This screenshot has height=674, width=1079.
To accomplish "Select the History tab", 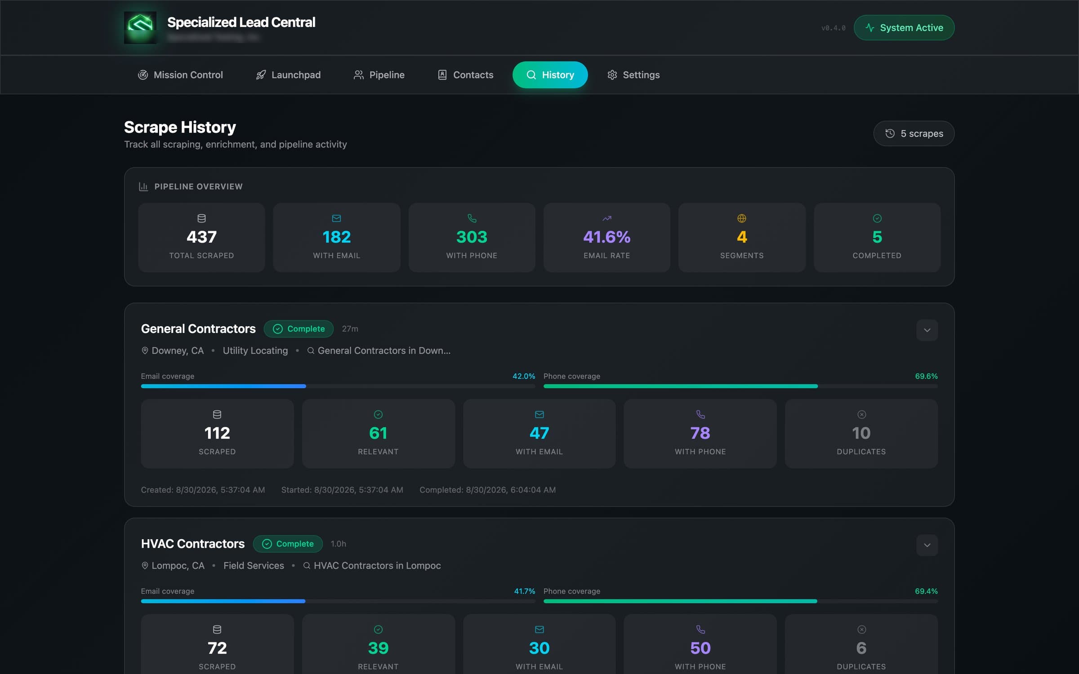I will coord(550,75).
